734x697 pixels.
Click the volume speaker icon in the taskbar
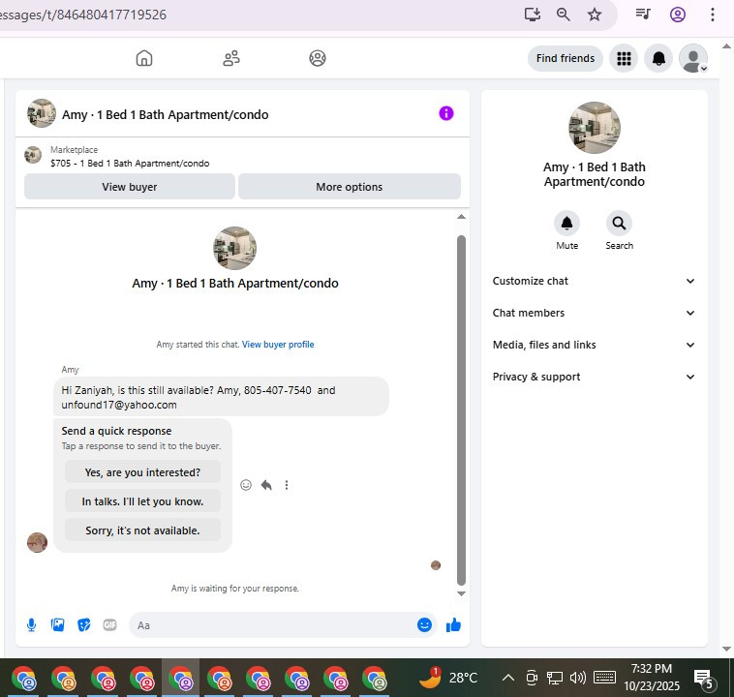click(x=578, y=678)
